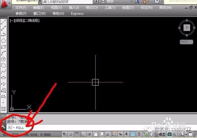Open the annotation scale dropdown arrow
The height and width of the screenshot is (138, 197).
tap(186, 135)
